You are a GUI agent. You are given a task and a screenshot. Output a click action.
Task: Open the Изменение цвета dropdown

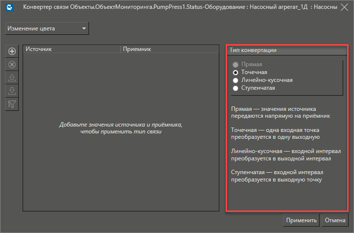click(47, 28)
